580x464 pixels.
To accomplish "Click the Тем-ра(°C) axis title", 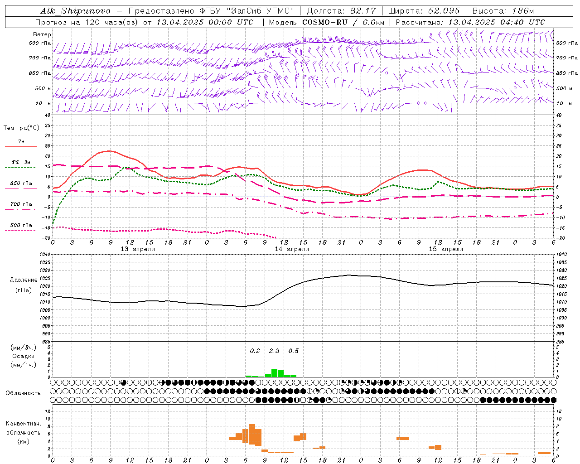I will (21, 128).
